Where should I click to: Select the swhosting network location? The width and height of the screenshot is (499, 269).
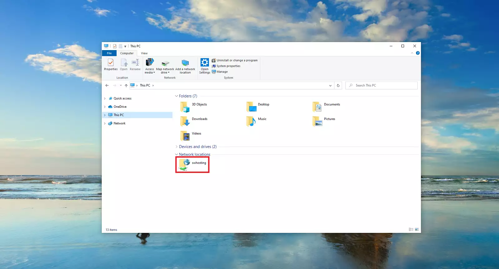tap(192, 165)
